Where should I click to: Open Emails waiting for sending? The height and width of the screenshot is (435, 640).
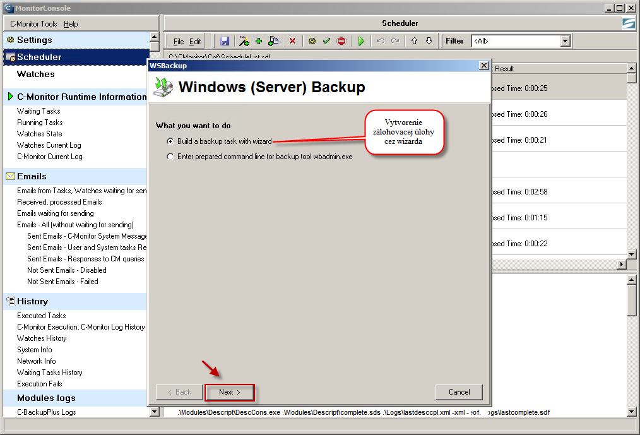click(55, 213)
